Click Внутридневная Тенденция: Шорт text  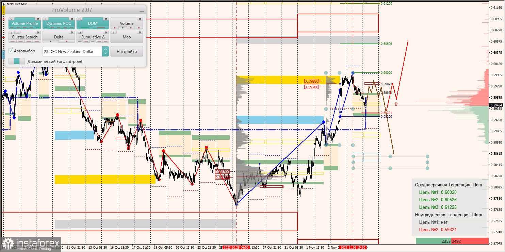[449, 215]
